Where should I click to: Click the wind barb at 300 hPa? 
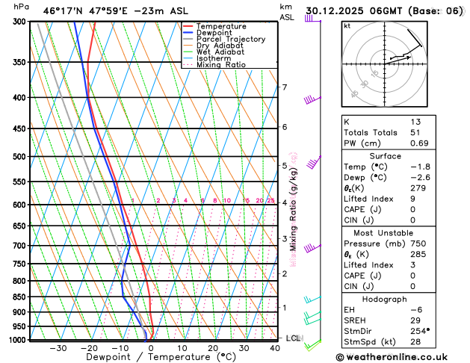[312, 19]
